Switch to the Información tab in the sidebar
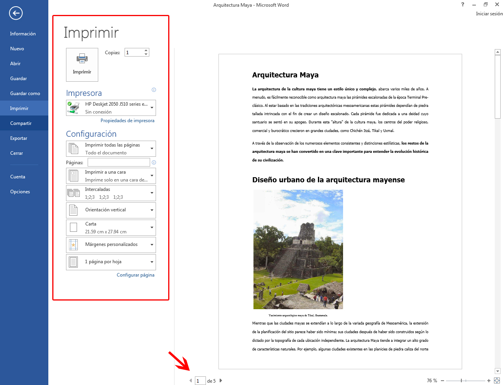The width and height of the screenshot is (503, 385). pos(22,33)
